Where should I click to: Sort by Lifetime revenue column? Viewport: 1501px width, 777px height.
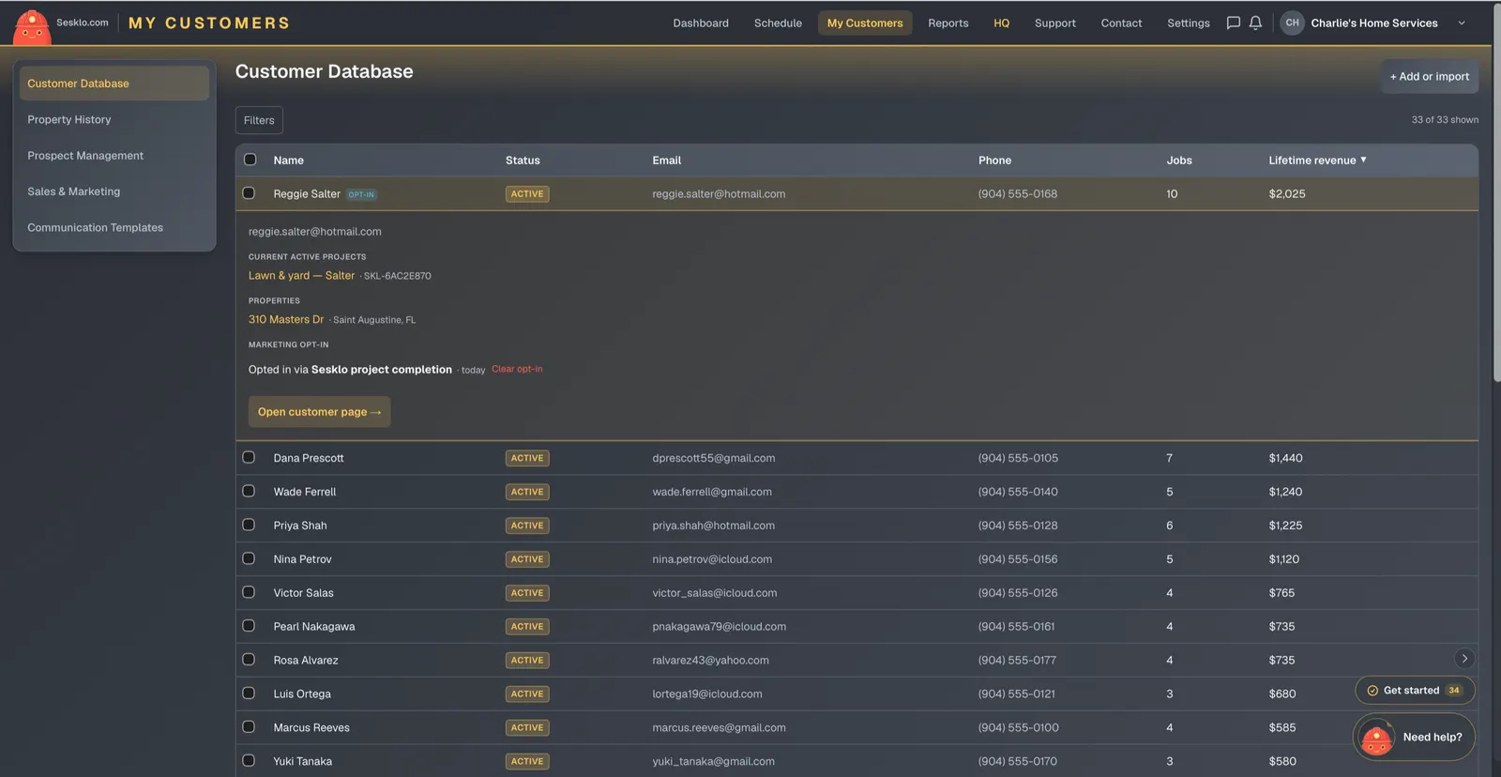coord(1317,160)
